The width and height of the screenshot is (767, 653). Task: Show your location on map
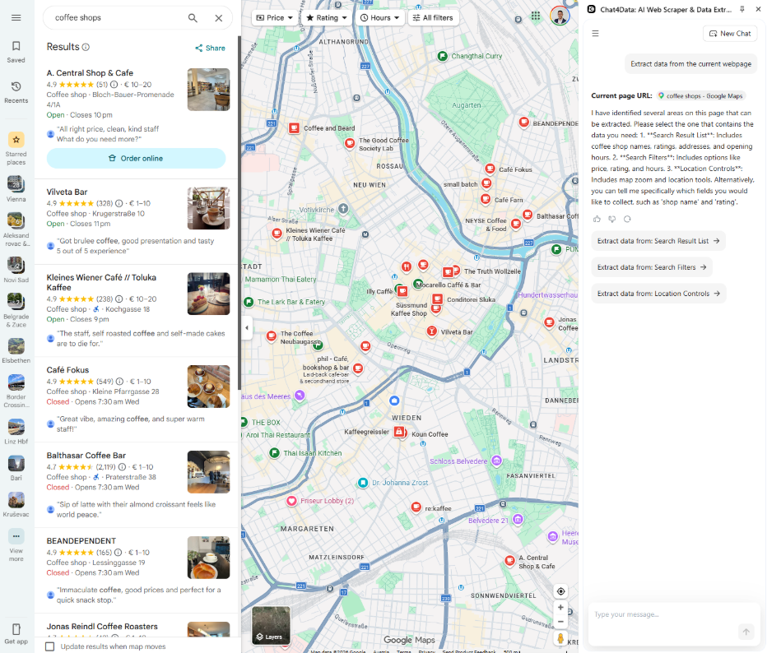coord(560,591)
